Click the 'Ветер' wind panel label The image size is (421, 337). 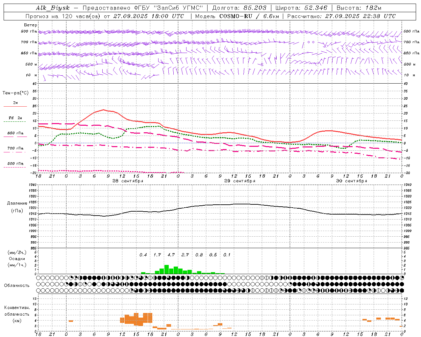coord(31,25)
